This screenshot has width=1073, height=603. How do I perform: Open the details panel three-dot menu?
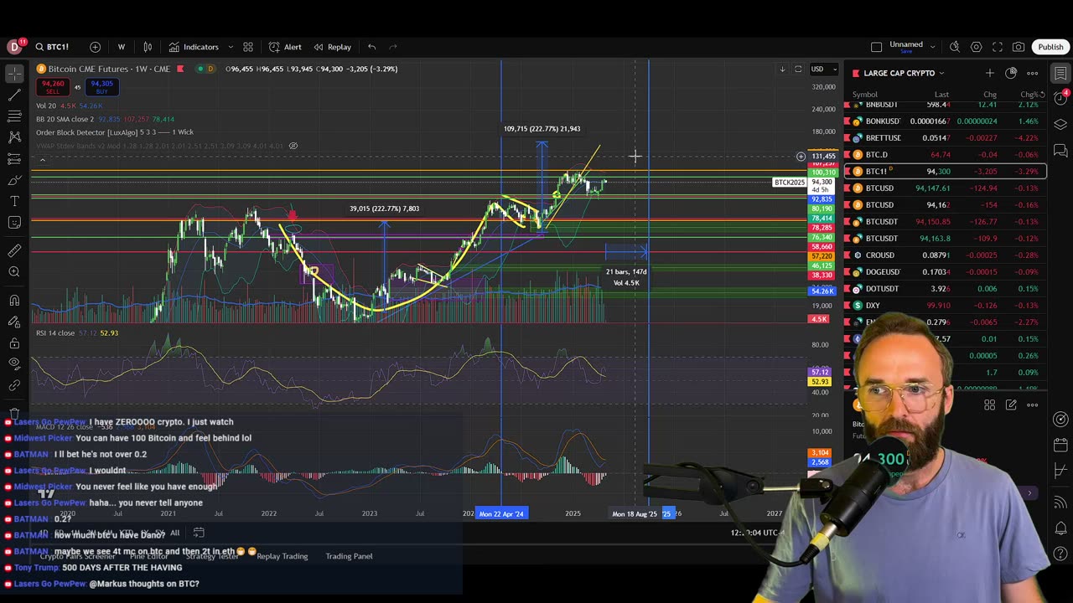(x=1032, y=405)
